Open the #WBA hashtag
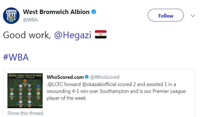 pyautogui.click(x=16, y=57)
